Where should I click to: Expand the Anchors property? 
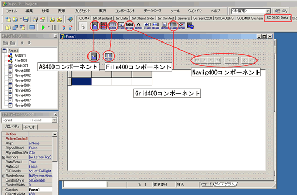(x=4, y=157)
